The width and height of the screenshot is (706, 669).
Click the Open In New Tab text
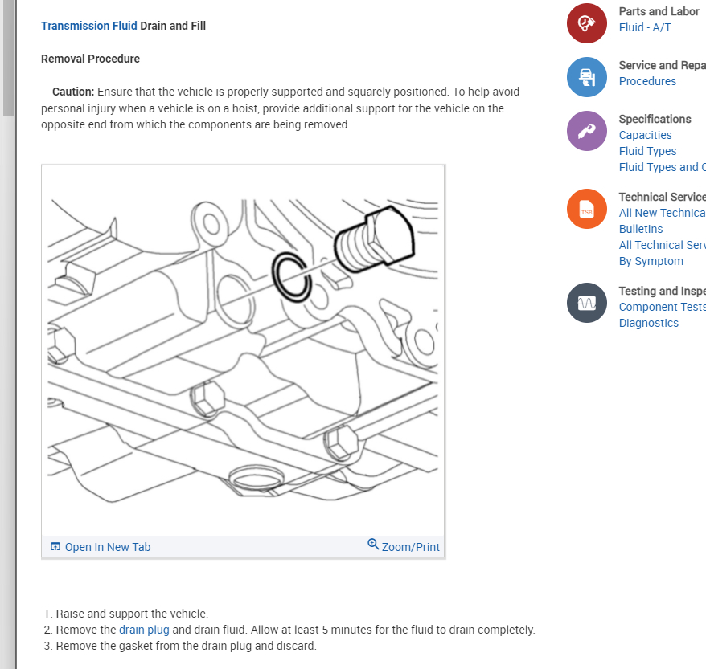pos(108,547)
